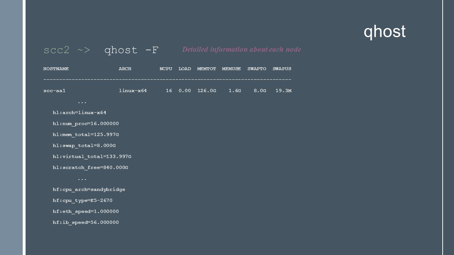The height and width of the screenshot is (255, 454).
Task: Click the NCPU column header
Action: 166,69
